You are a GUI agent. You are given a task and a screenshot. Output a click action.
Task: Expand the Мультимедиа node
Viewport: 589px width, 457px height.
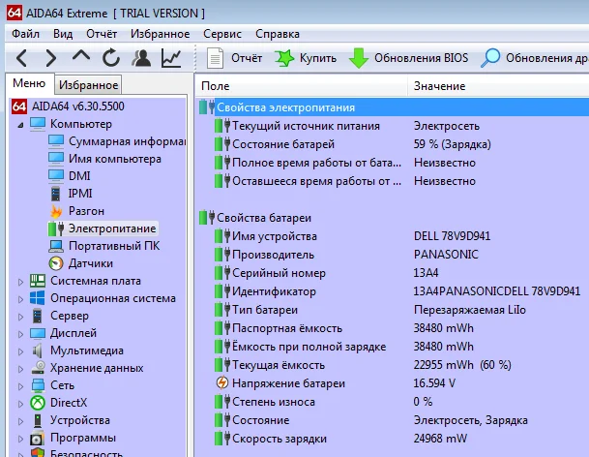pyautogui.click(x=20, y=351)
